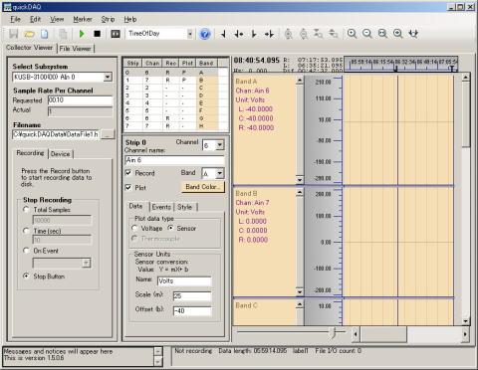Click the last toolbar autoscale icon
The image size is (478, 370).
tap(413, 34)
